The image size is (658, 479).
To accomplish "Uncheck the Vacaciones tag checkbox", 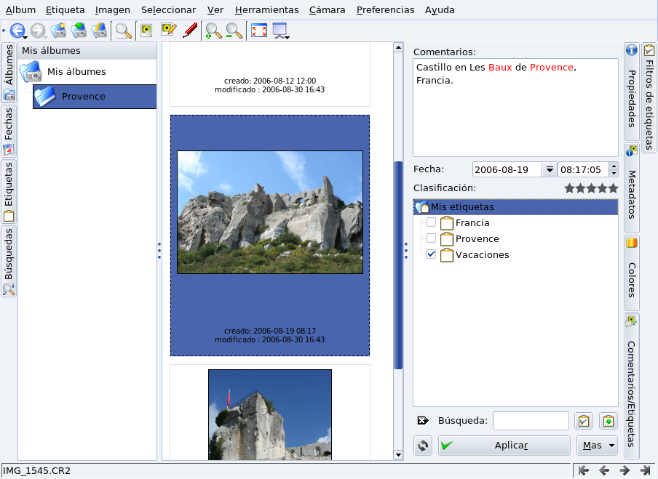I will point(432,254).
